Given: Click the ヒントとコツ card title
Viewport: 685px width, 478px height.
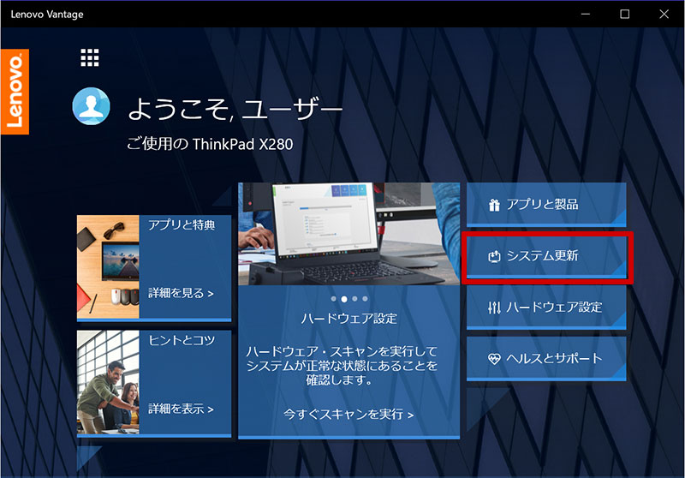Looking at the screenshot, I should point(182,340).
